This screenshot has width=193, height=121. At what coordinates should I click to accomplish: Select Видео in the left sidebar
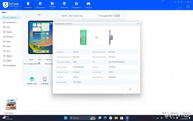[9, 41]
